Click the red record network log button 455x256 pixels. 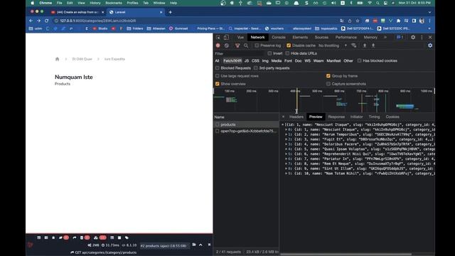(x=218, y=46)
